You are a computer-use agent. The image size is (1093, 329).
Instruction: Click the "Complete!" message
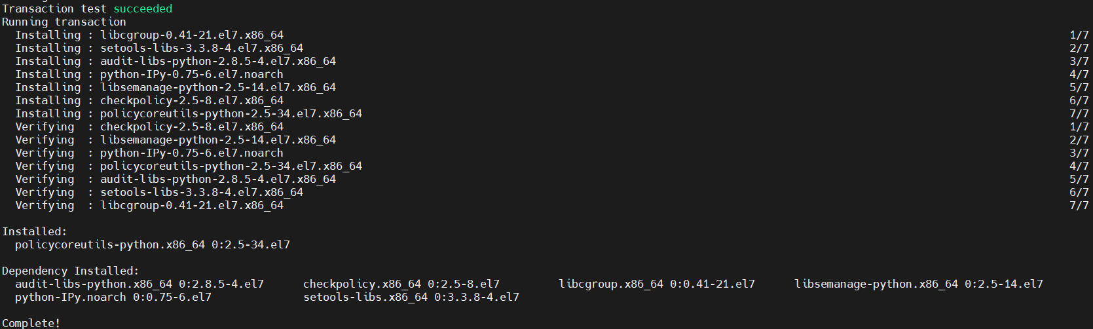[x=31, y=323]
